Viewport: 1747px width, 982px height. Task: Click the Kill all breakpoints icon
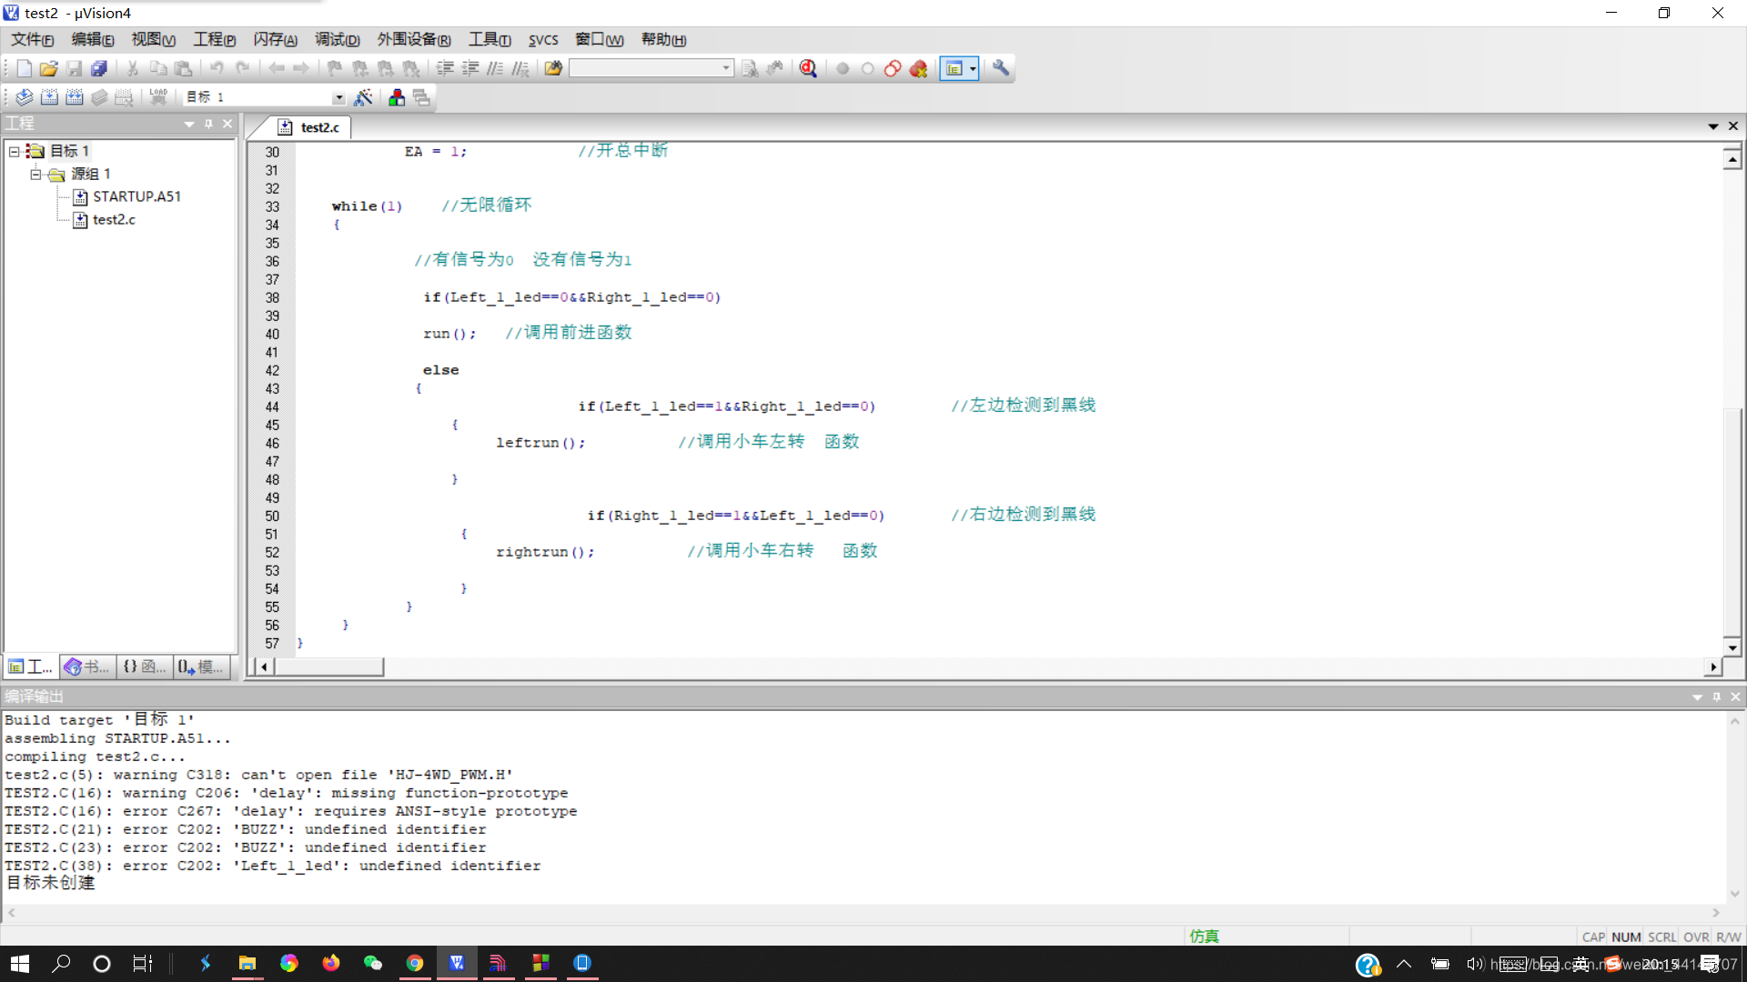[x=918, y=68]
